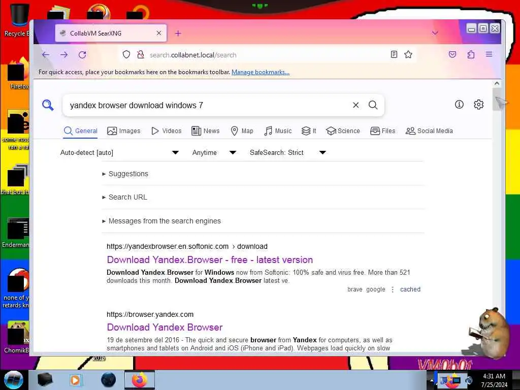Click the browser.yandex.com result URL
The height and width of the screenshot is (390, 520).
[150, 314]
